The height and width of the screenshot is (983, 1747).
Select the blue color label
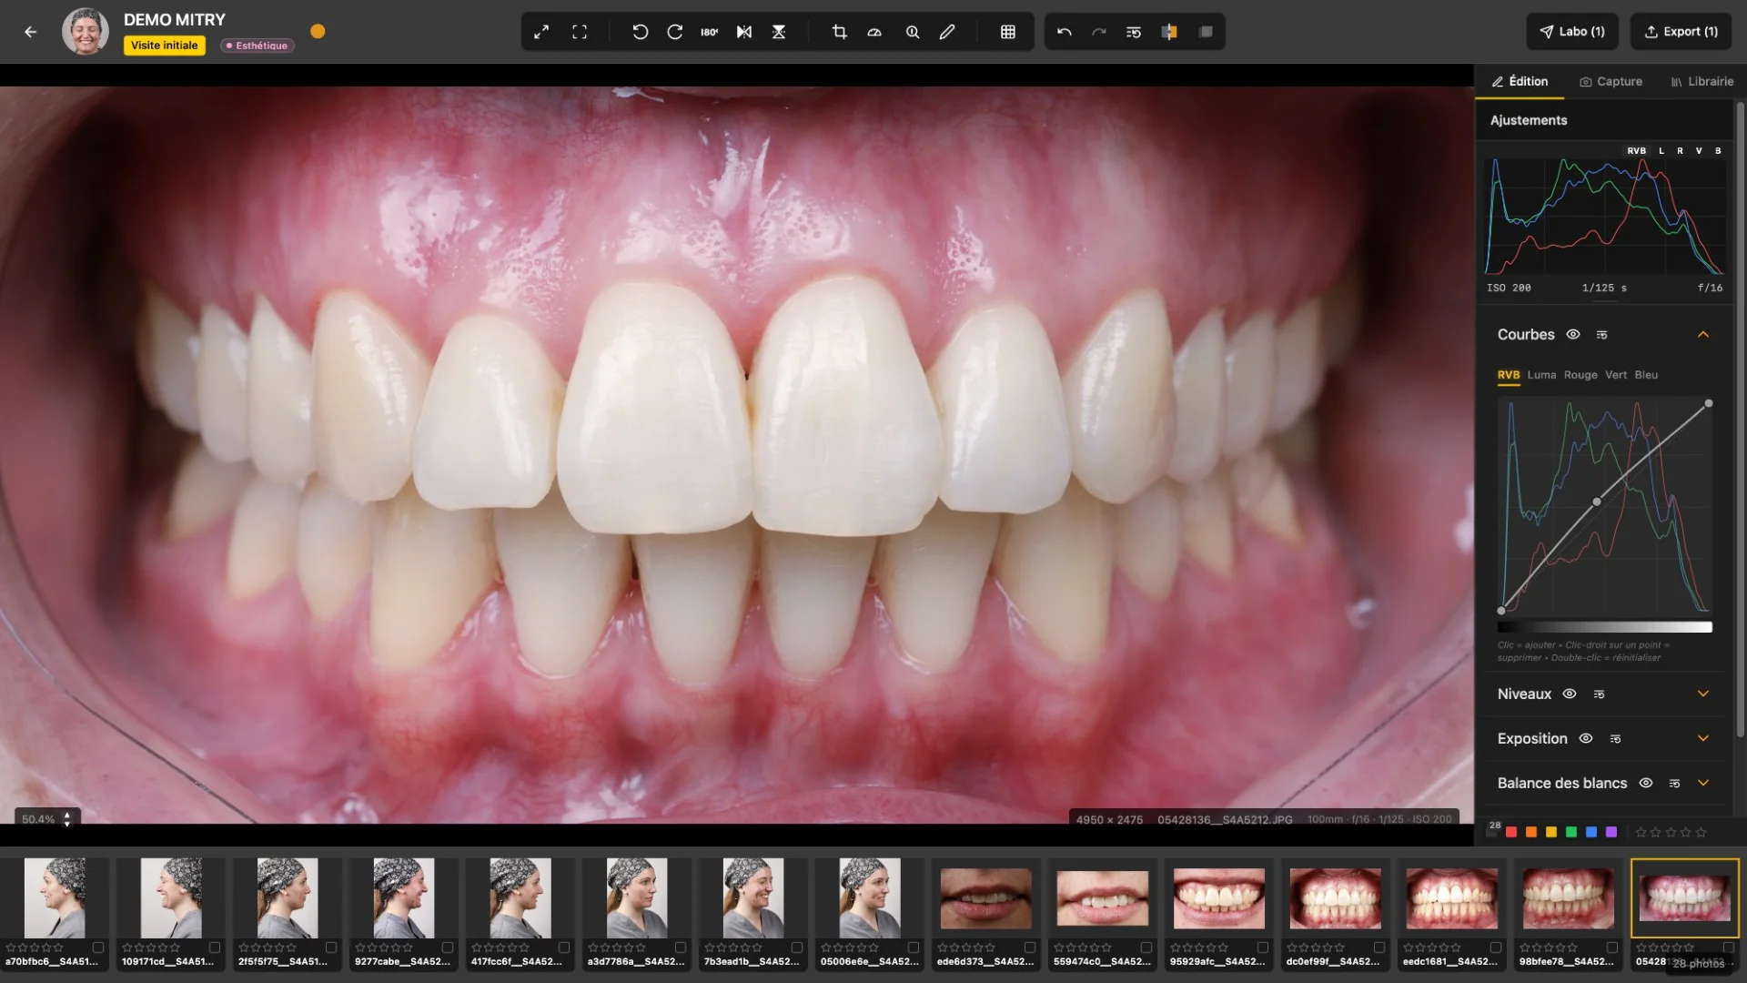[x=1591, y=832]
